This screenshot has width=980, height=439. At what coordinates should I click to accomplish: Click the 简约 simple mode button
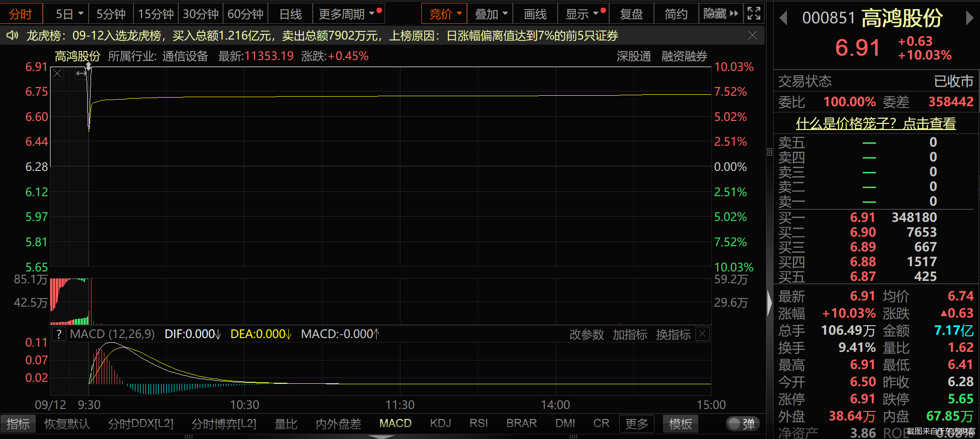click(676, 14)
